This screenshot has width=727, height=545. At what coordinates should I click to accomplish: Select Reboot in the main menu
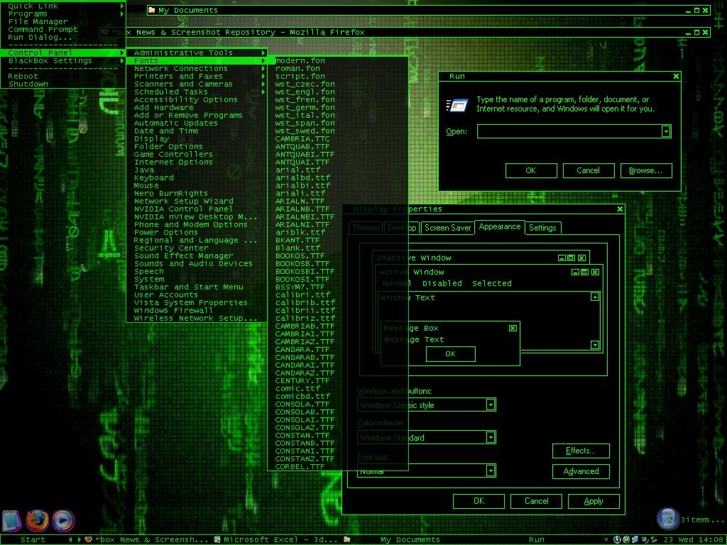[x=63, y=77]
